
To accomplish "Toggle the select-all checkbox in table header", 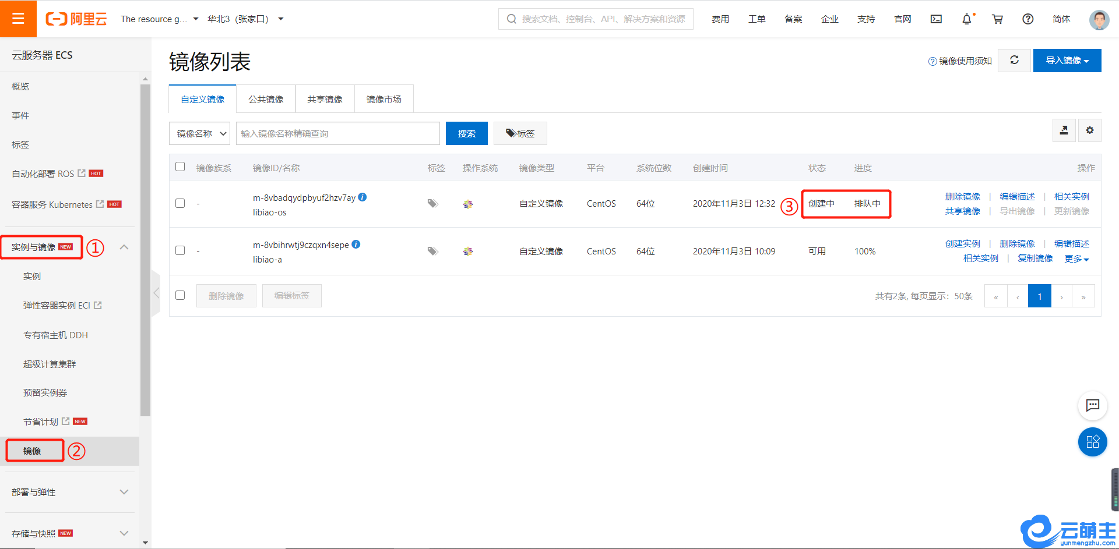I will tap(180, 167).
